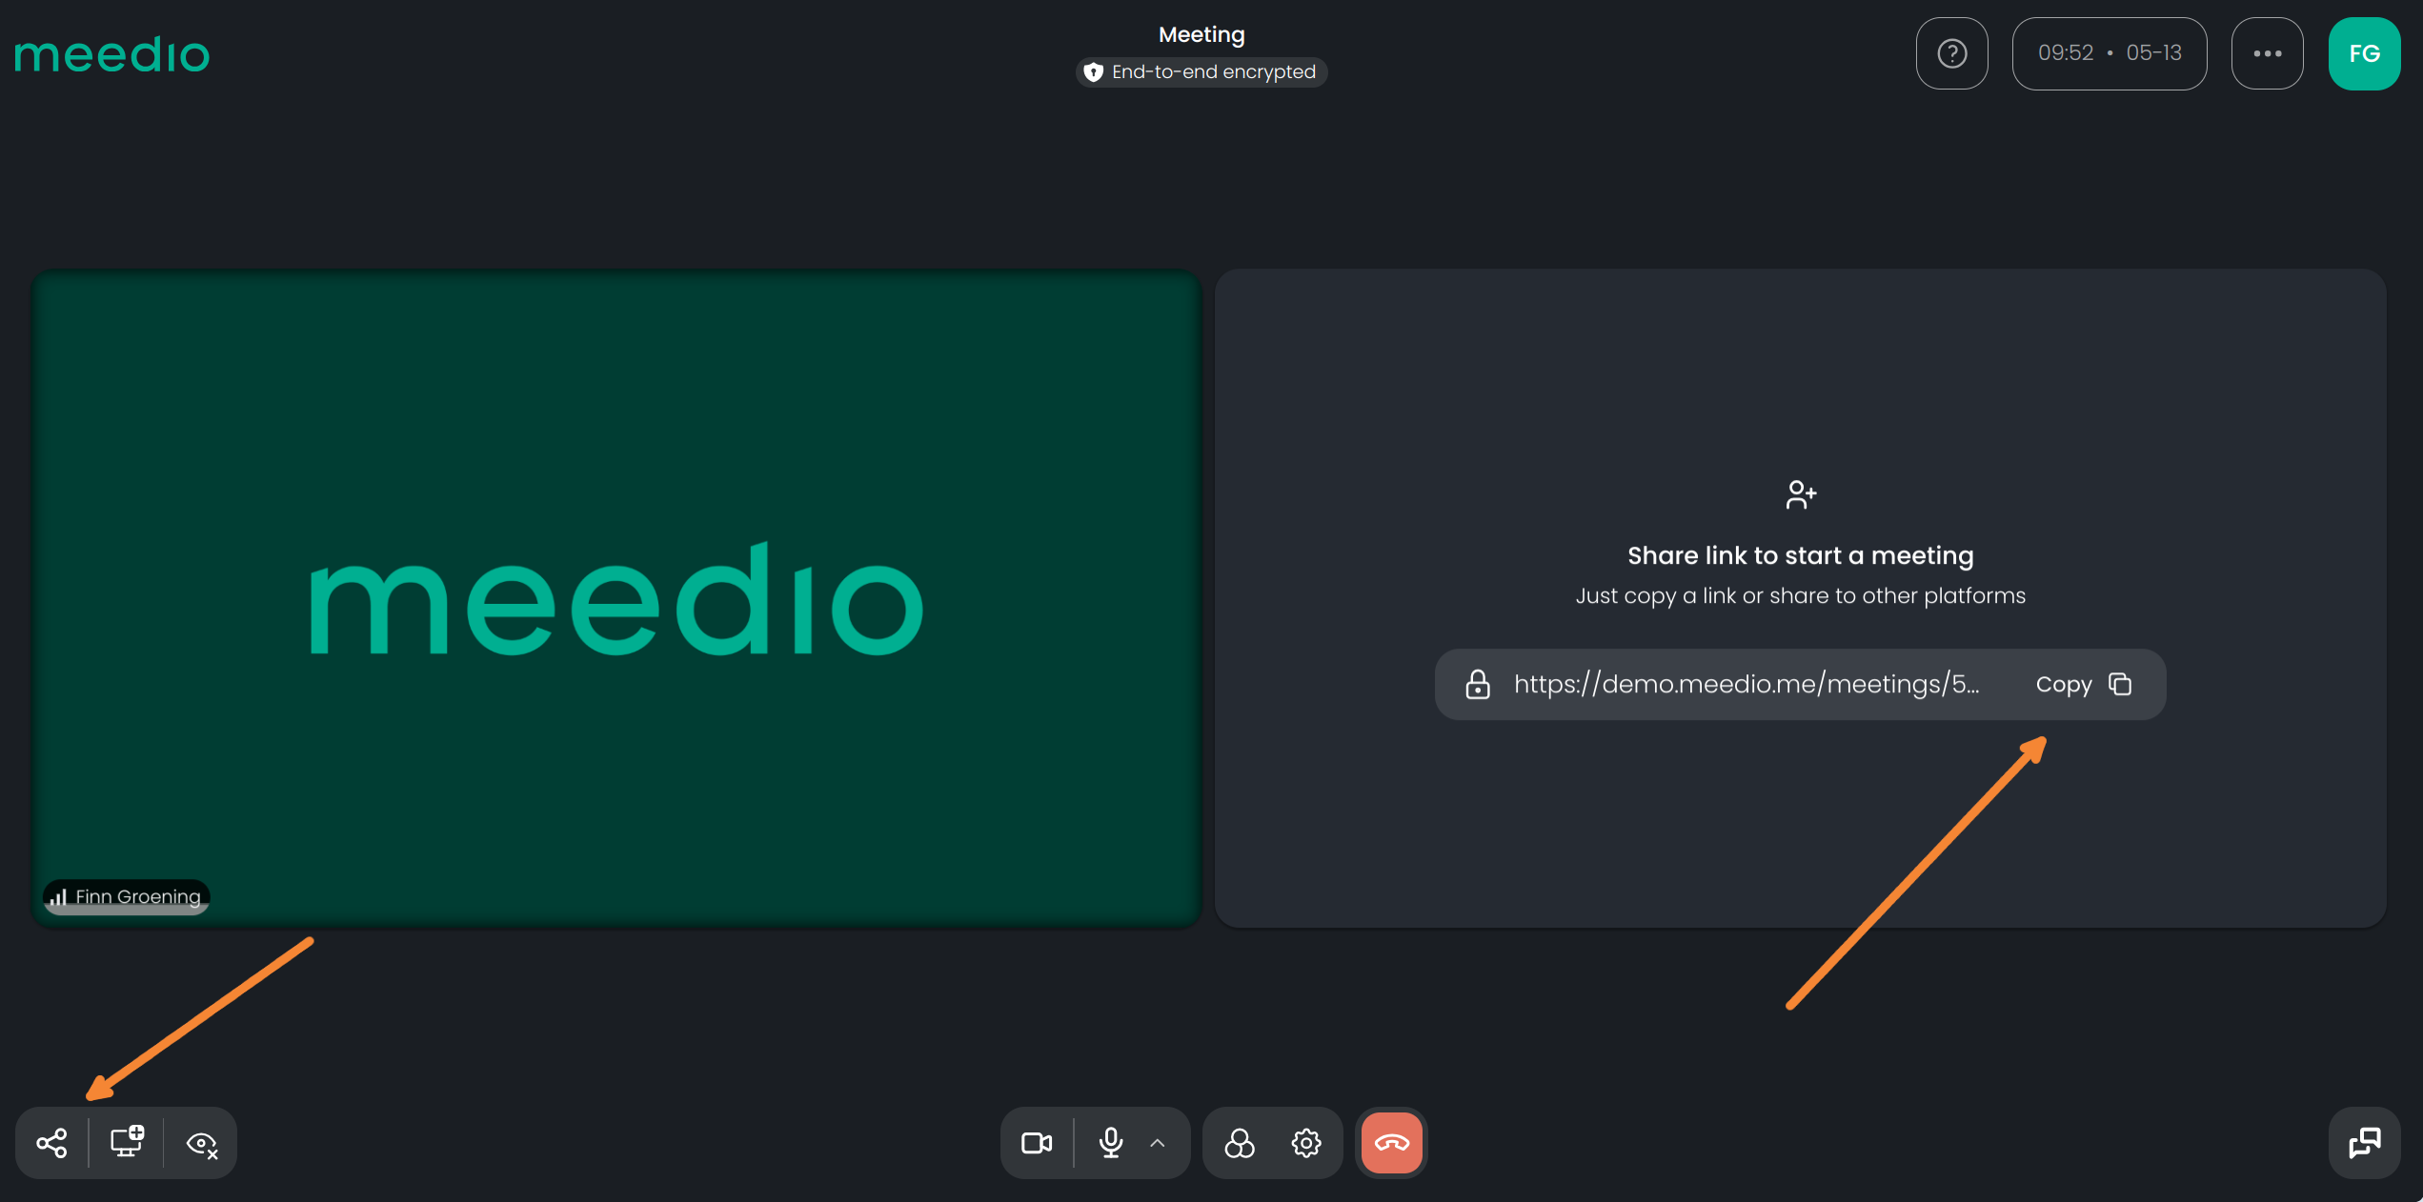The width and height of the screenshot is (2423, 1202).
Task: Click the add participant icon
Action: (1801, 494)
